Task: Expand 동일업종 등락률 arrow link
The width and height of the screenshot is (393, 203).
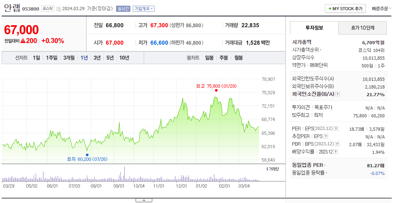Action: click(326, 173)
